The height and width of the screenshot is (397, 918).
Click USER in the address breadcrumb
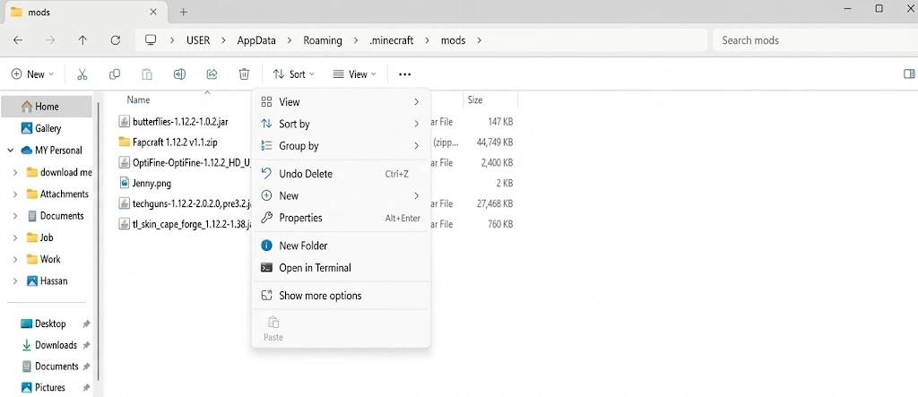click(198, 40)
